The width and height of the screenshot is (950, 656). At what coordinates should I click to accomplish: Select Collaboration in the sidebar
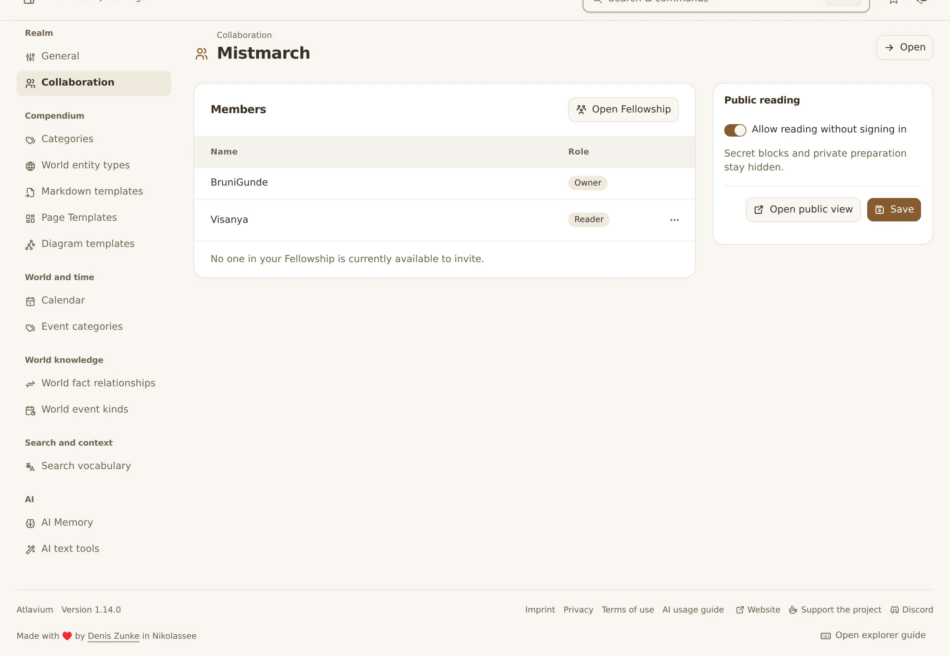pos(94,83)
